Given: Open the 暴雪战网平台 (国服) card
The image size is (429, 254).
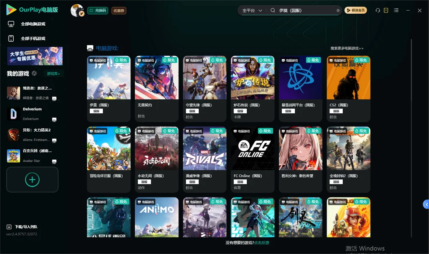Looking at the screenshot, I should tap(301, 89).
